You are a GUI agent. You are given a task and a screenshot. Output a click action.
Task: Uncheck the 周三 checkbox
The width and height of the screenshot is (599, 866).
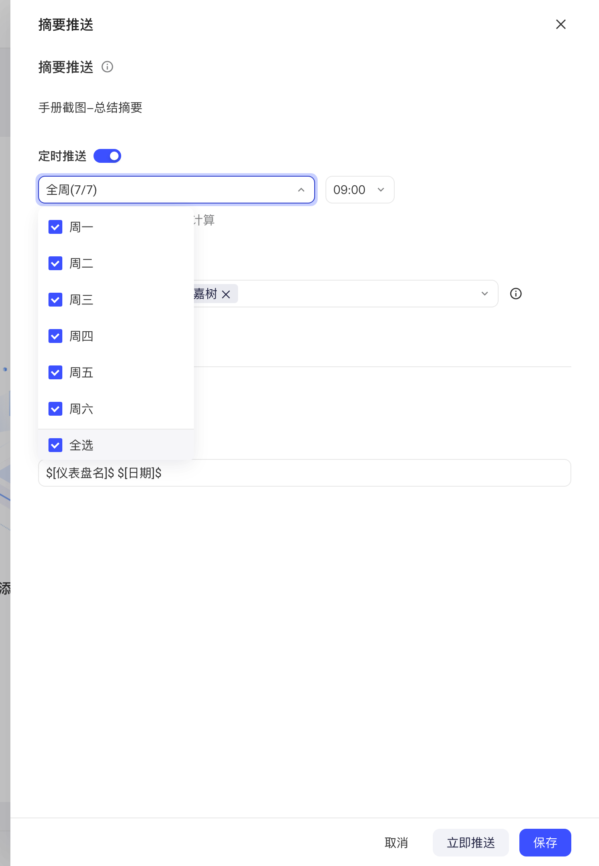point(55,300)
